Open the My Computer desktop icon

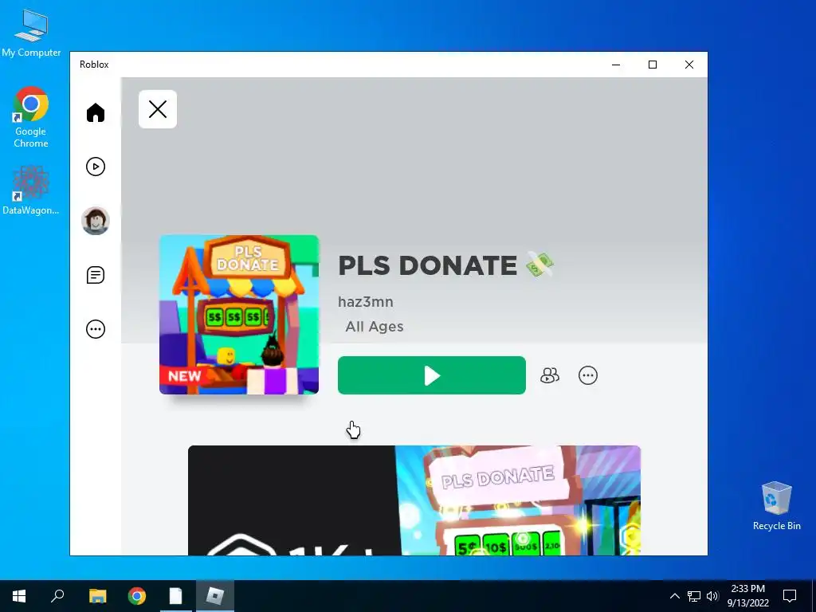click(31, 33)
